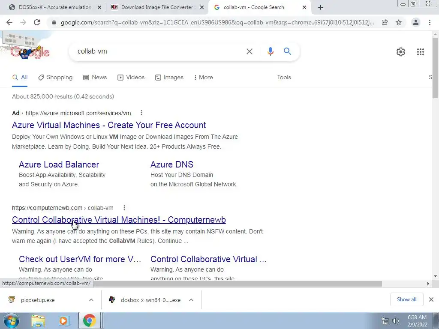
Task: Open Azure Virtual Machines ad link
Action: [x=109, y=125]
